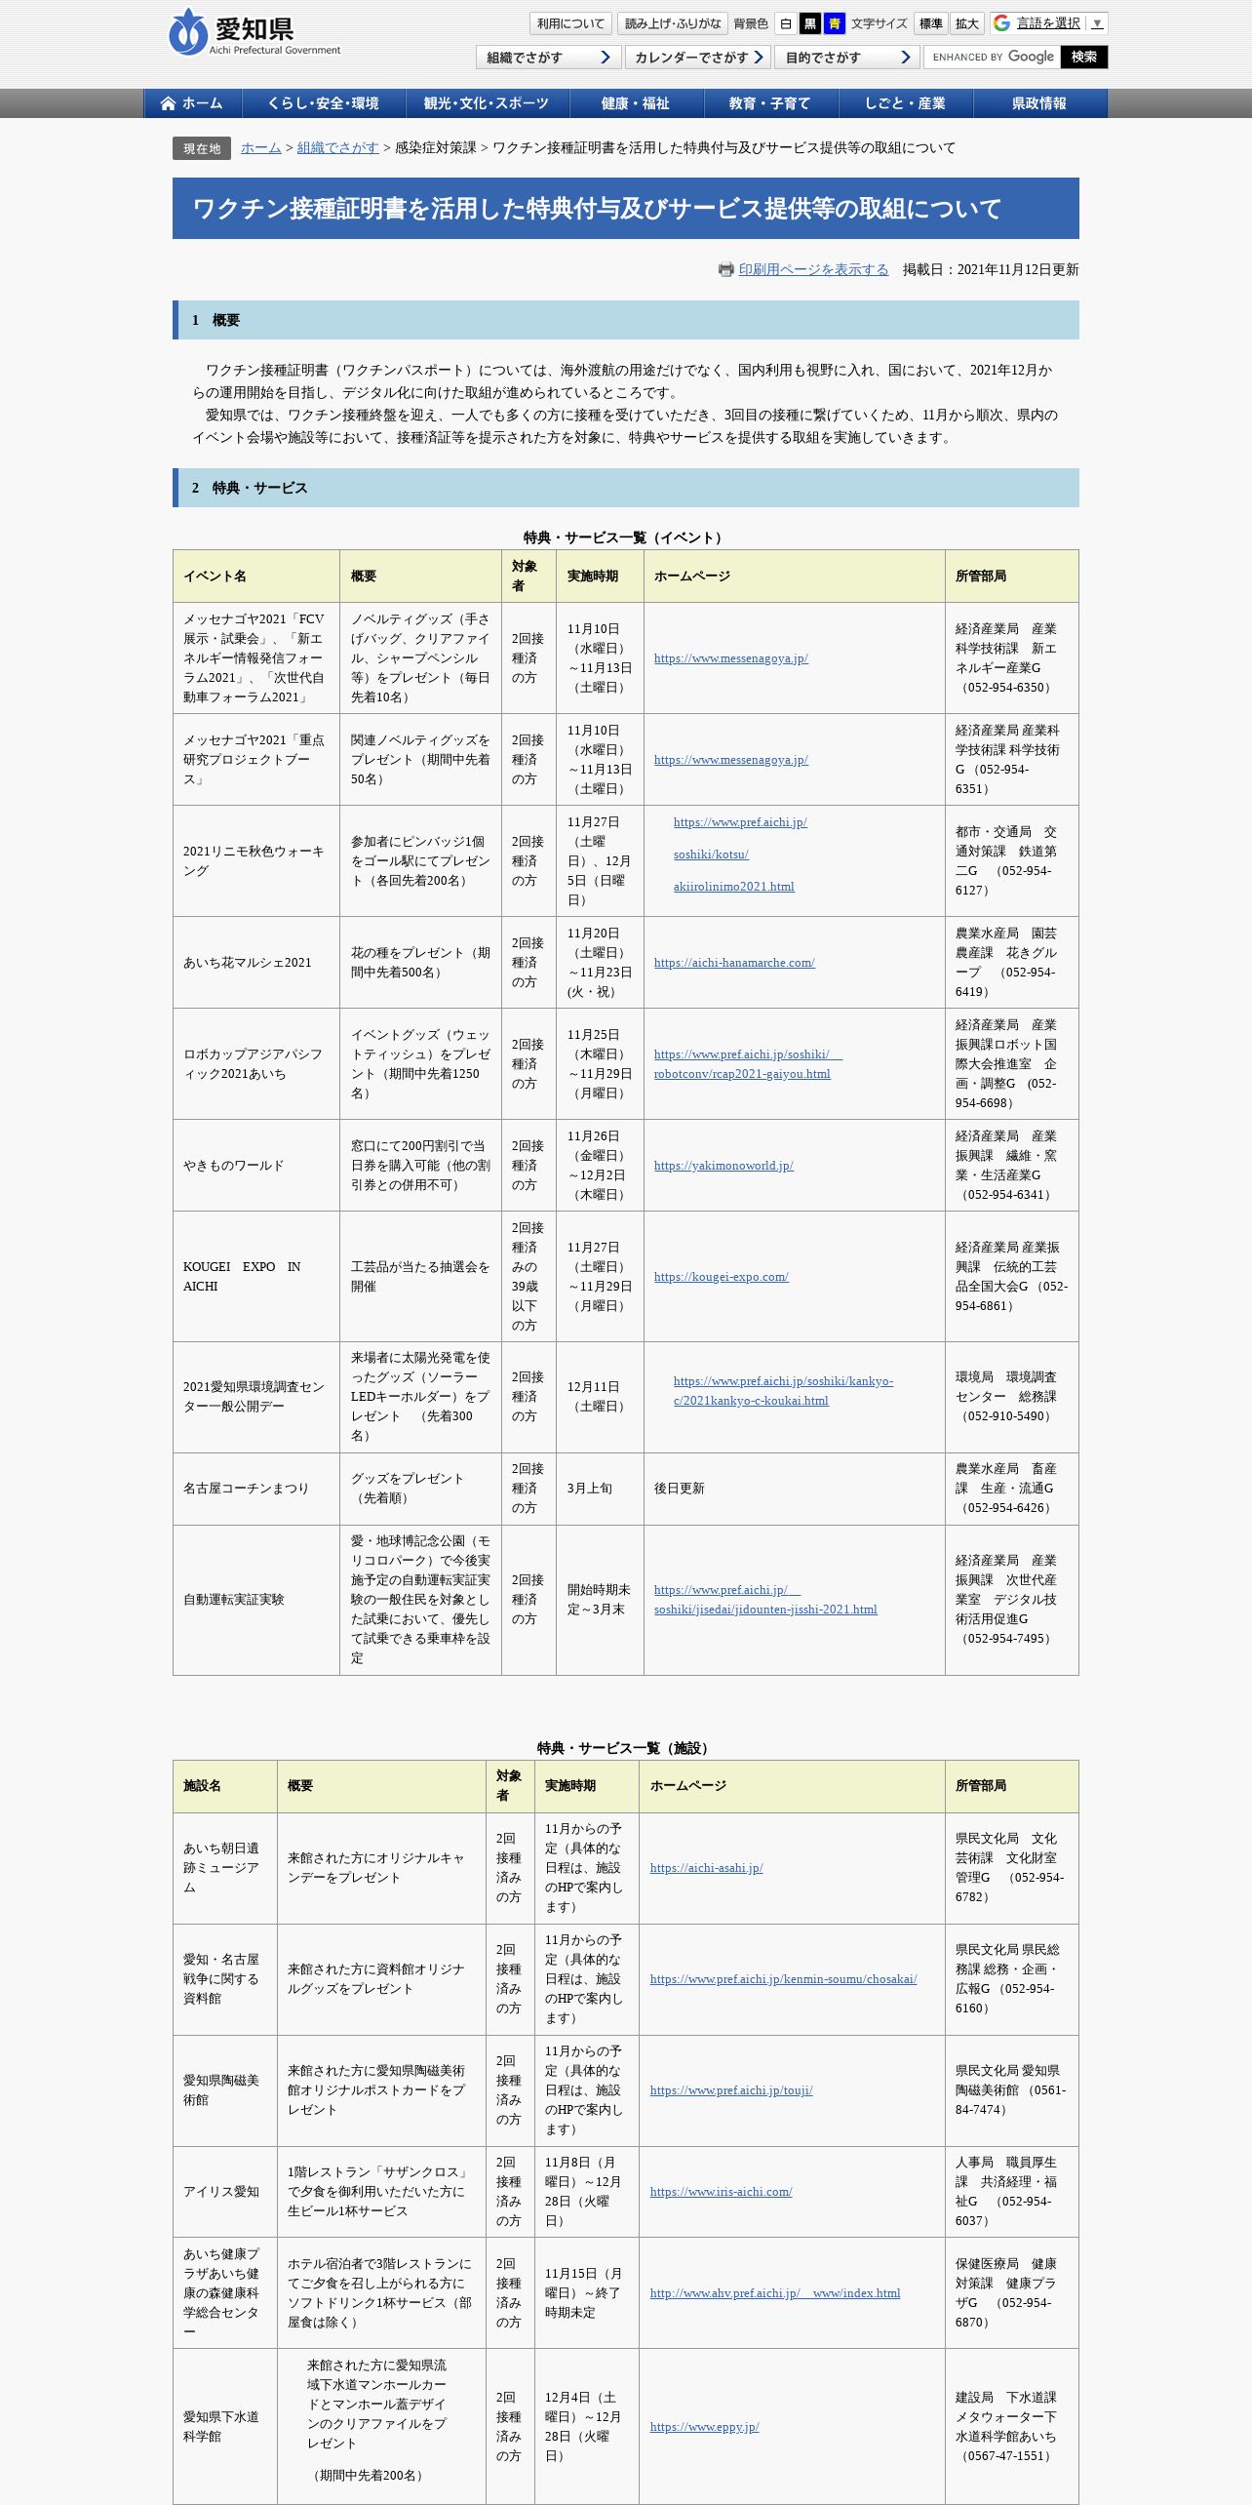Select white (白) background color
1252x2505 pixels.
pyautogui.click(x=785, y=23)
